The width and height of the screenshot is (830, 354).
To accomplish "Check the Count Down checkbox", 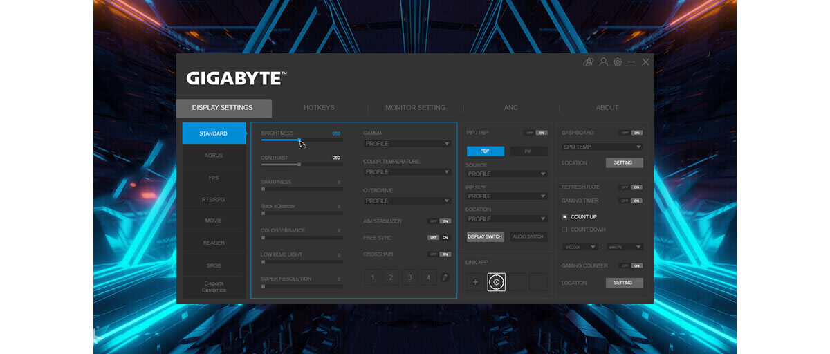I will 564,230.
